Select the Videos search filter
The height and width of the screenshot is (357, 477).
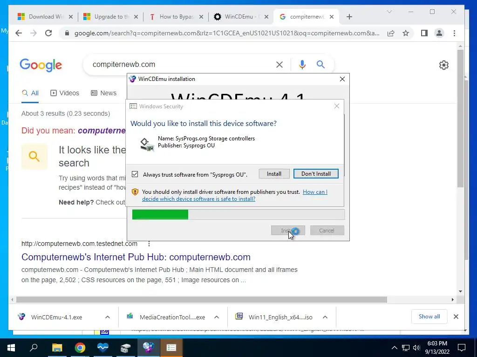pyautogui.click(x=64, y=93)
